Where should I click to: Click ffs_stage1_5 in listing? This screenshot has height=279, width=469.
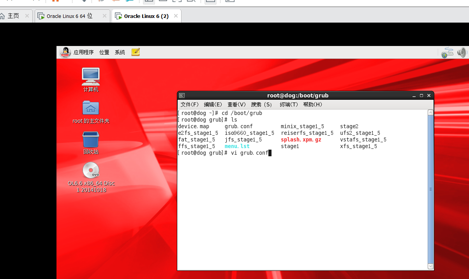tap(196, 146)
